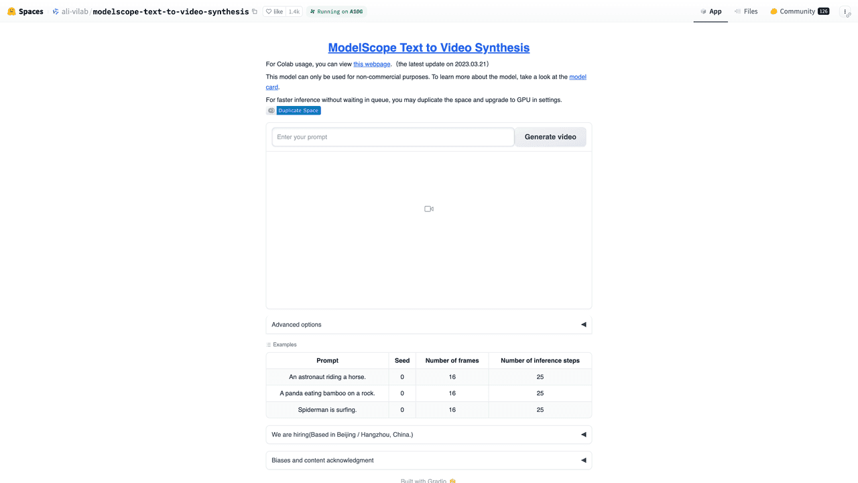Image resolution: width=858 pixels, height=483 pixels.
Task: Click the heart like icon
Action: (269, 11)
